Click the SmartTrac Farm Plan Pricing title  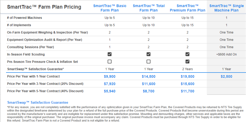(x=44, y=7)
